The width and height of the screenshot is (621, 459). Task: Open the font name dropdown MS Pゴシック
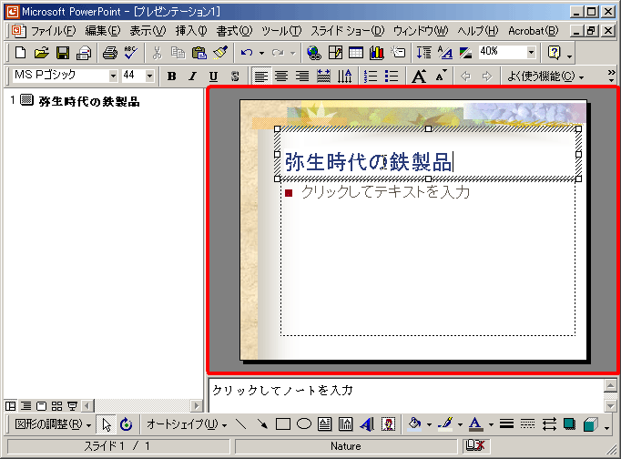pos(113,76)
